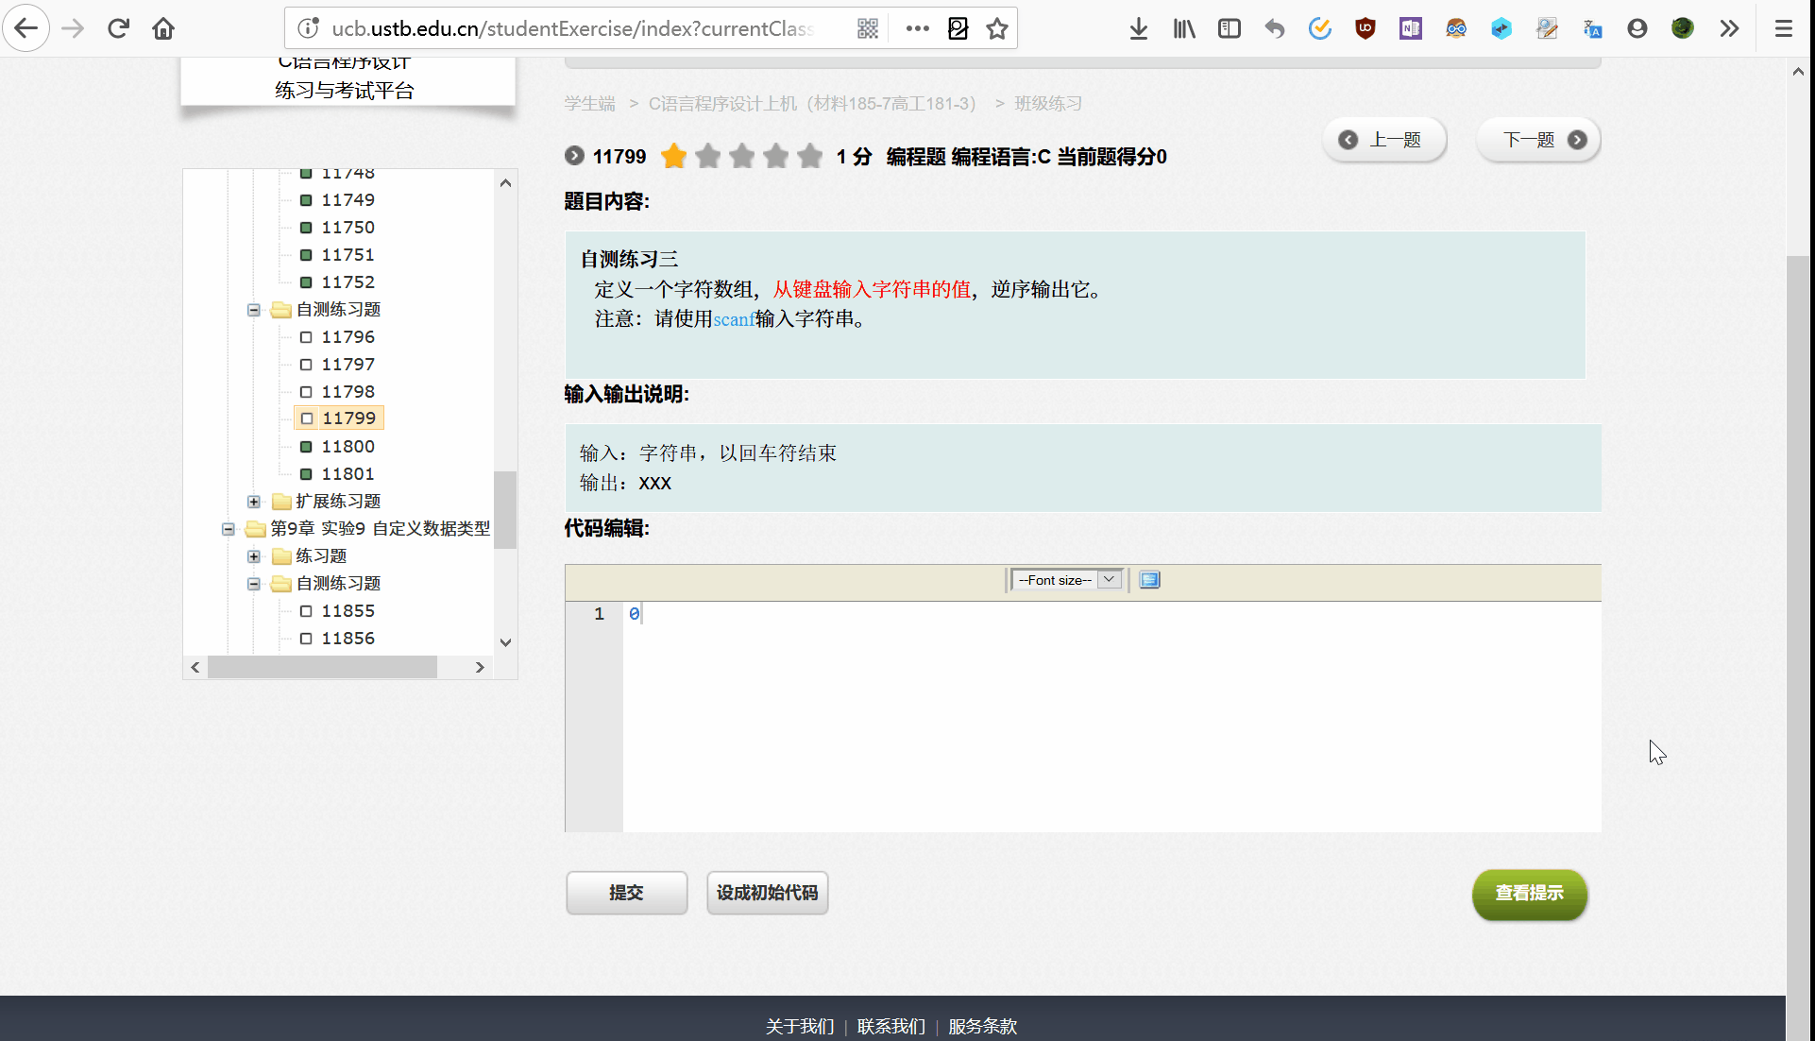
Task: Open the library bookshelf icon
Action: click(x=1184, y=28)
